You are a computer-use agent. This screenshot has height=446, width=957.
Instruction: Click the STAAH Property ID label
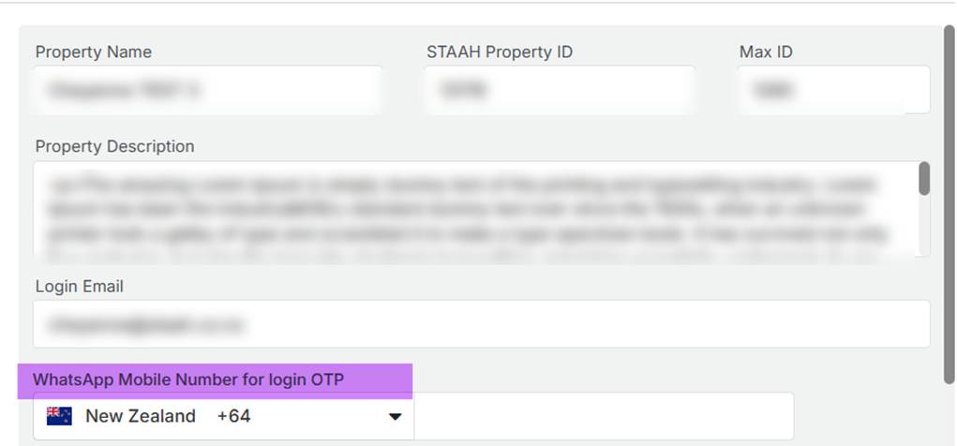point(500,52)
